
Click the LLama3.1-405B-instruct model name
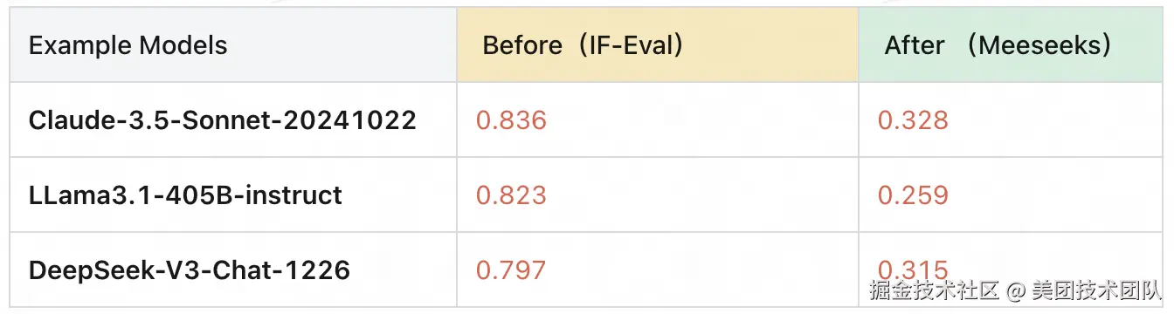pos(185,195)
